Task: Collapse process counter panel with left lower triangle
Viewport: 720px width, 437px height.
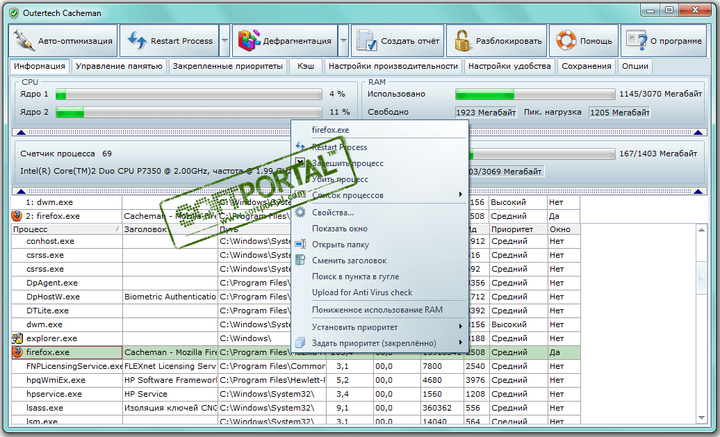Action: [x=21, y=191]
